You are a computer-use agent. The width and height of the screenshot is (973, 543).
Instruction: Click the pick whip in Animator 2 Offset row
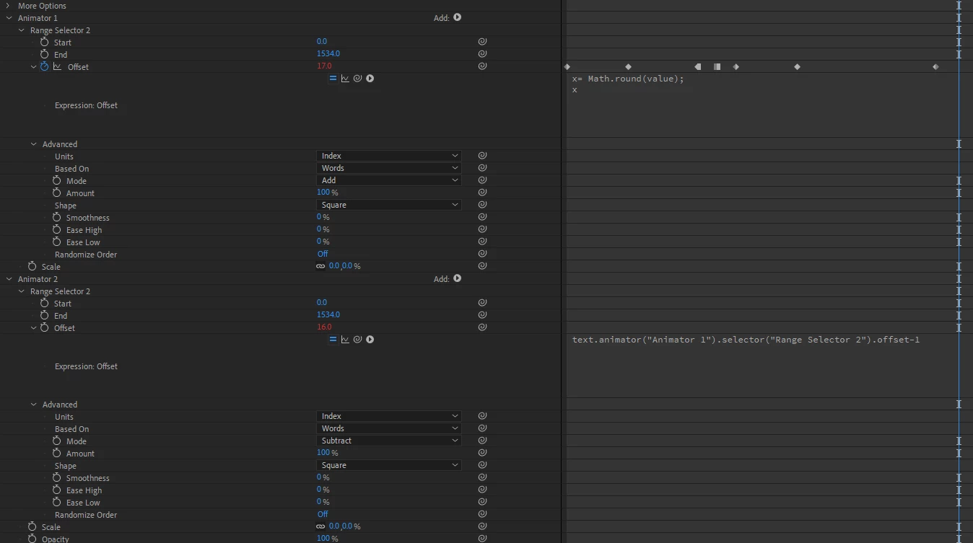pos(482,327)
